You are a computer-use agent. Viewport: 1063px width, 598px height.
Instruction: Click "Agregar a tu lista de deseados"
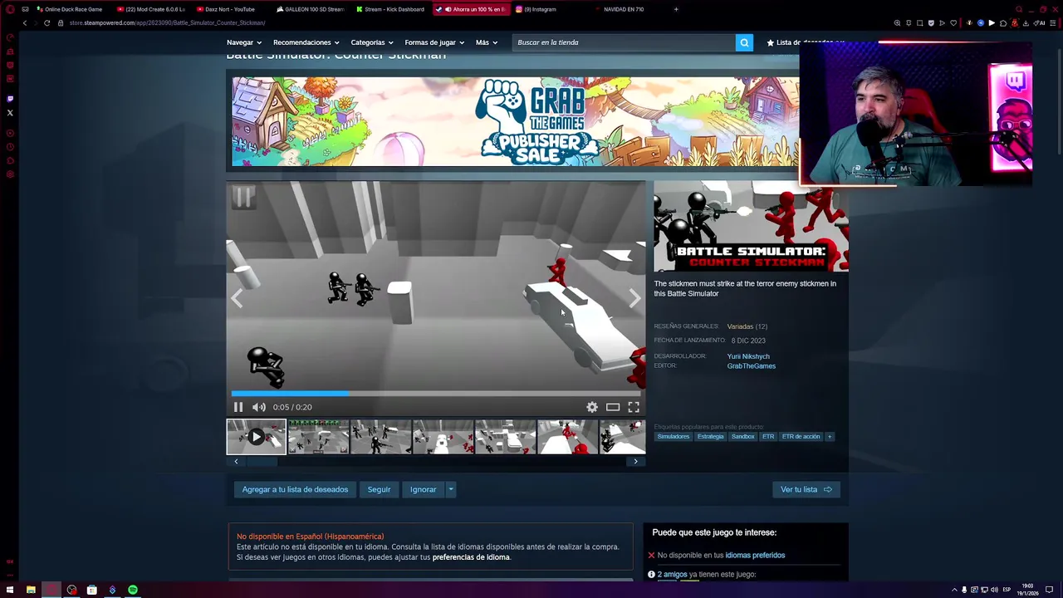[295, 489]
